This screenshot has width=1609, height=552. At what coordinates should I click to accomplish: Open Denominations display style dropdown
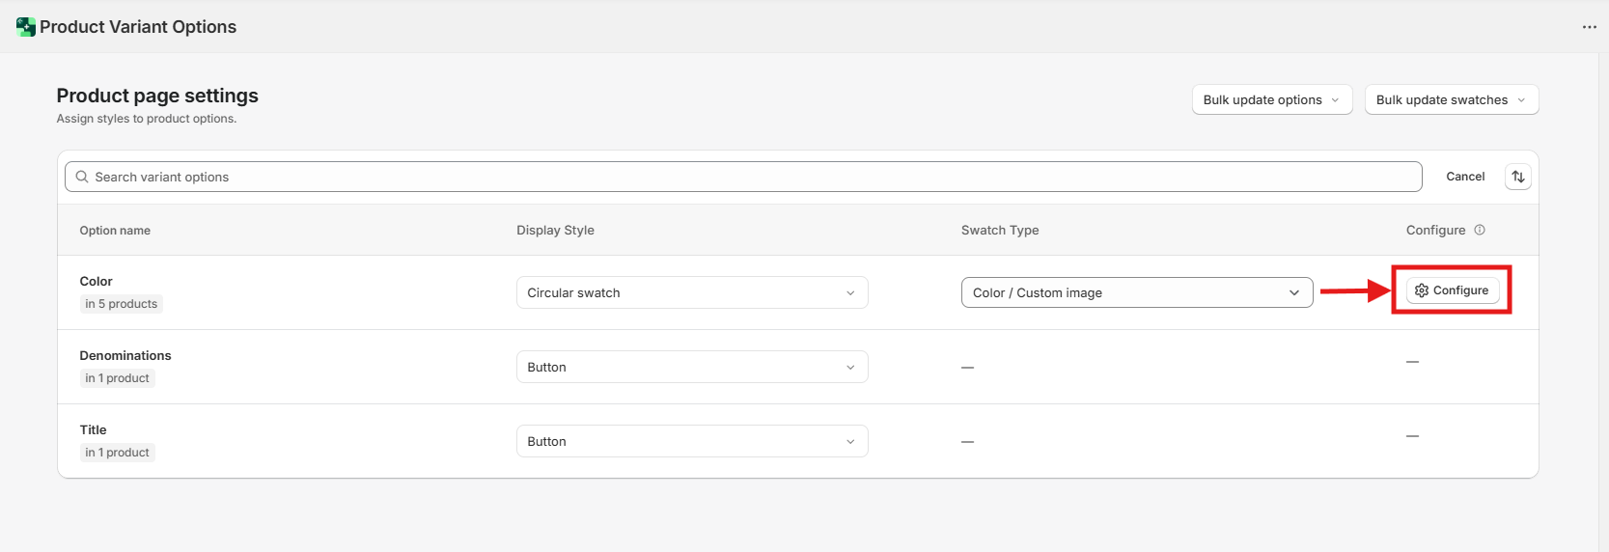pos(691,367)
